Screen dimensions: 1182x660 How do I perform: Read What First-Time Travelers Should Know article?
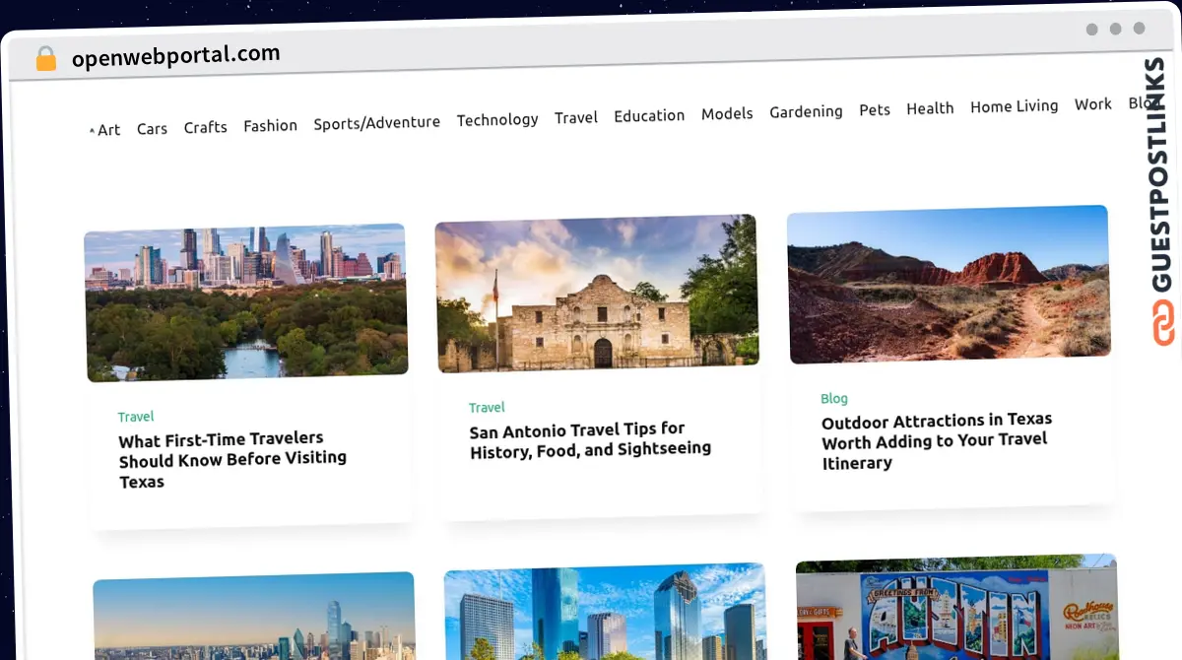tap(232, 460)
